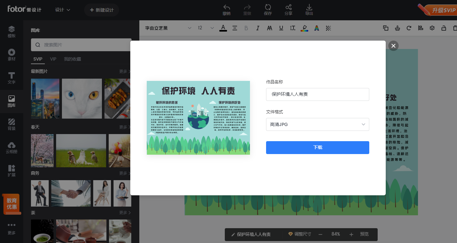Toggle italic formatting
Screen dimensions: 457x243
point(258,28)
